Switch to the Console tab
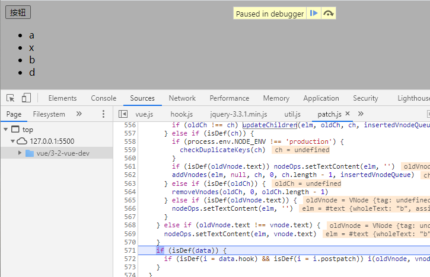The width and height of the screenshot is (430, 277). 104,98
